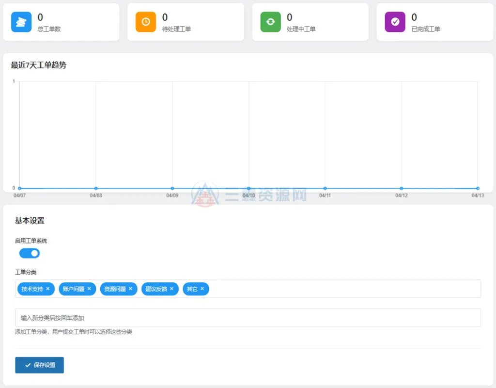Click the blue total tickets icon
The height and width of the screenshot is (388, 496).
click(x=21, y=22)
